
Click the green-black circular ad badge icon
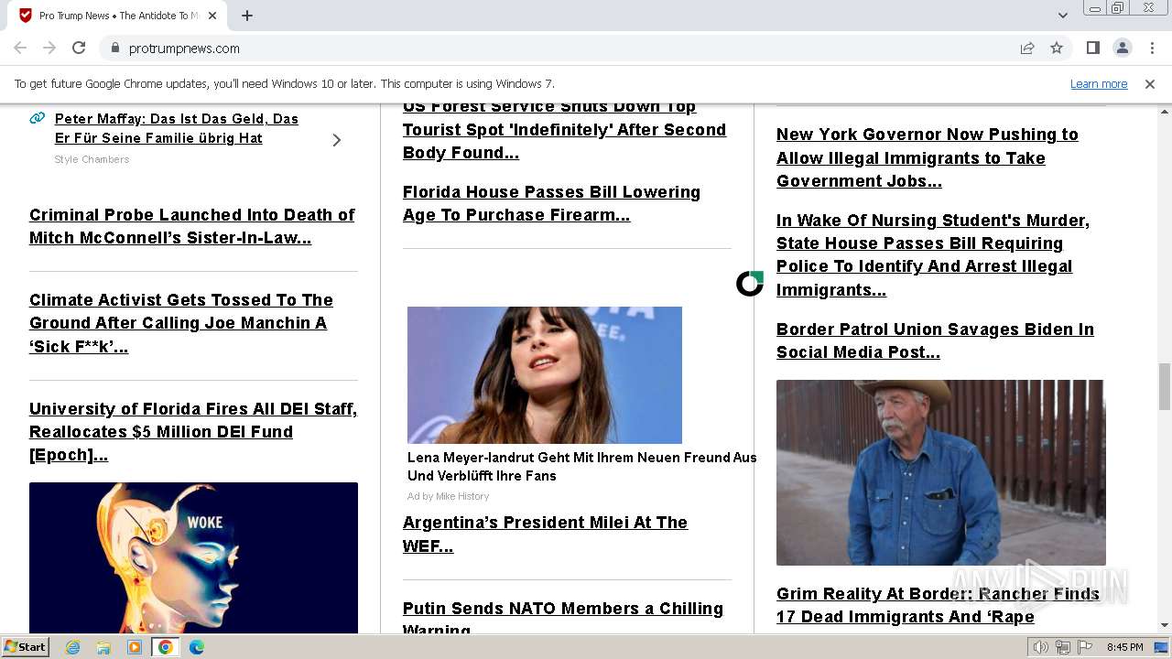point(750,284)
